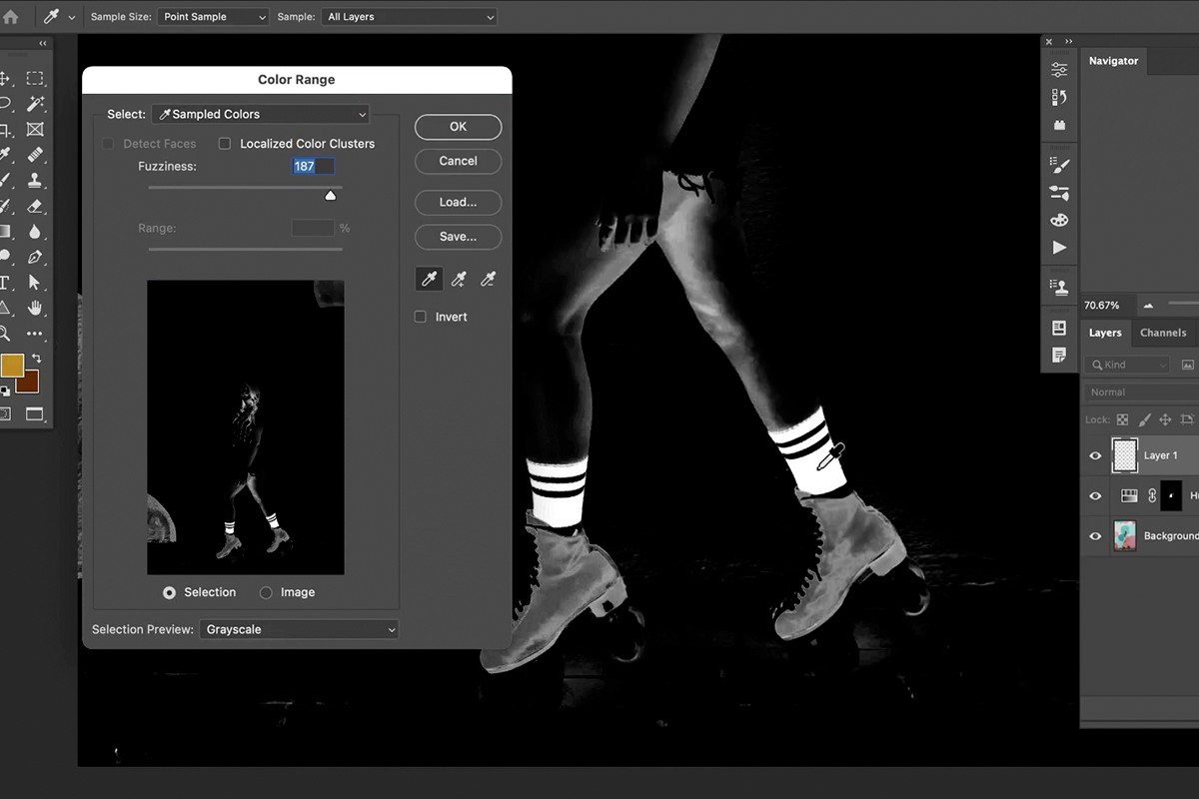Open the History panel icon
Screen dimensions: 1199x799
point(1060,97)
